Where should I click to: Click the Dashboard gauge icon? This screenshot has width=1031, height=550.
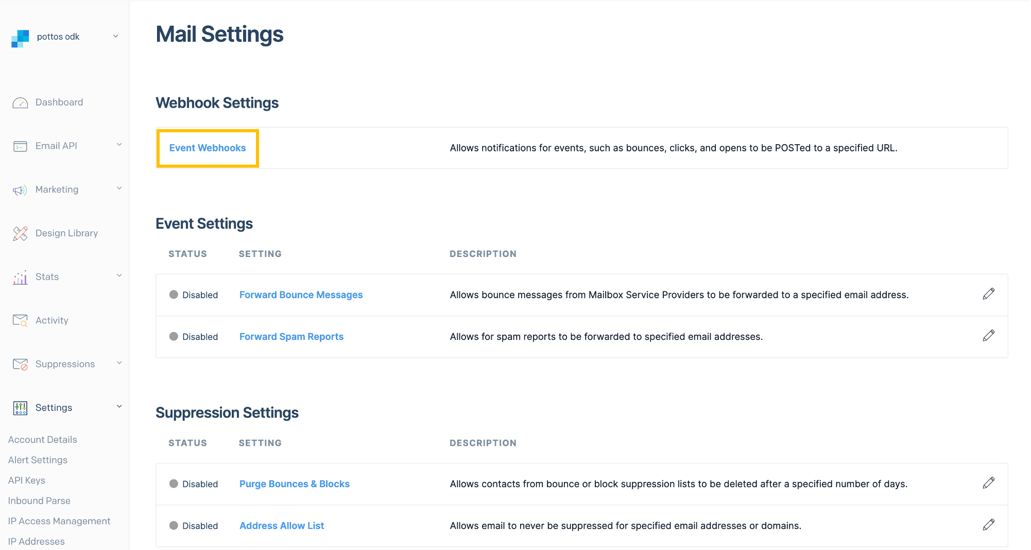(20, 103)
